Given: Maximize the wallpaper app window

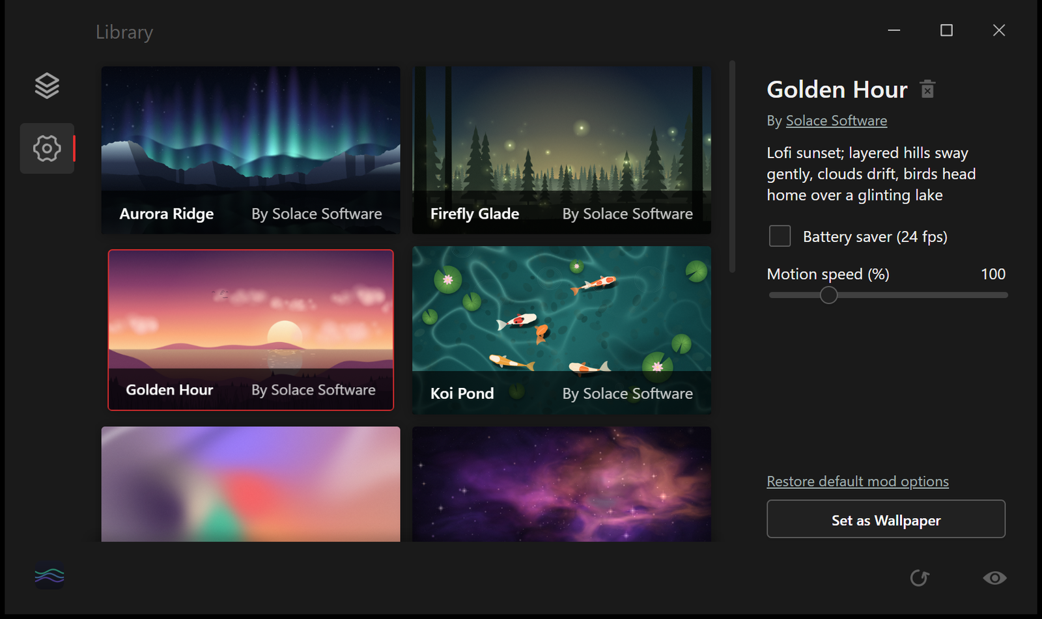Looking at the screenshot, I should click(x=946, y=31).
